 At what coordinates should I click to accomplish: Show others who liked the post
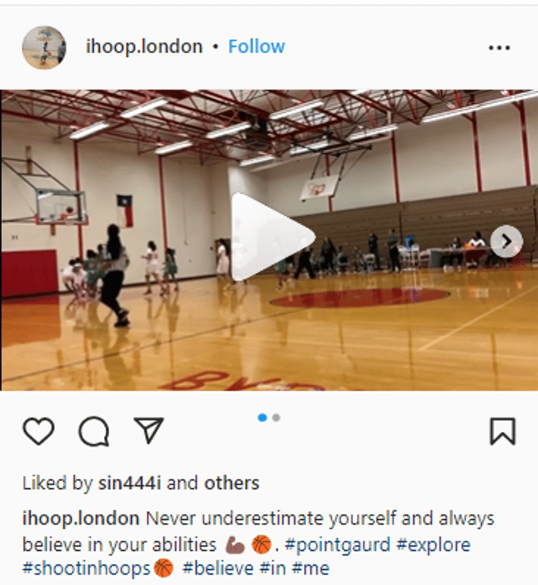tap(232, 483)
